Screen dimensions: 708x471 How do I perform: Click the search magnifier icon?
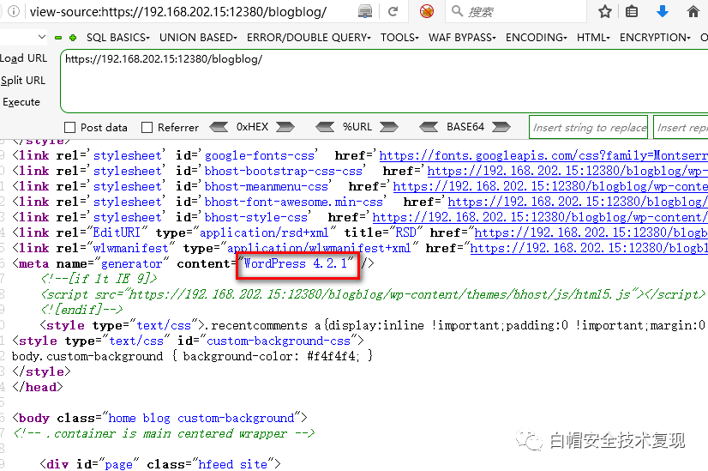click(x=458, y=11)
